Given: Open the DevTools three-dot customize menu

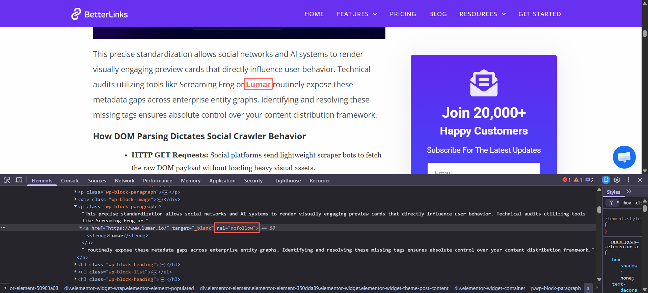Looking at the screenshot, I should pyautogui.click(x=628, y=180).
